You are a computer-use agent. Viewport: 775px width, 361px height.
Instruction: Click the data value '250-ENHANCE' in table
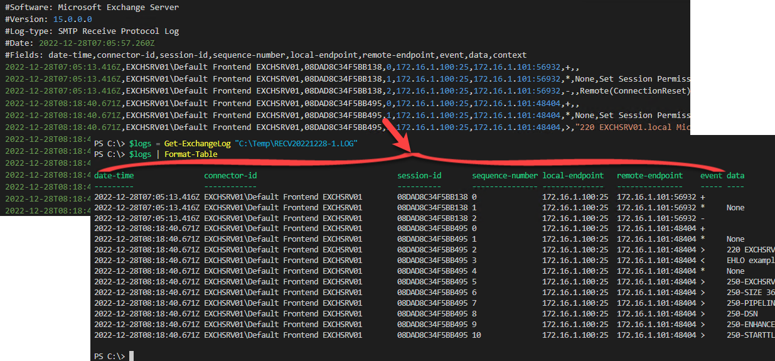[751, 324]
